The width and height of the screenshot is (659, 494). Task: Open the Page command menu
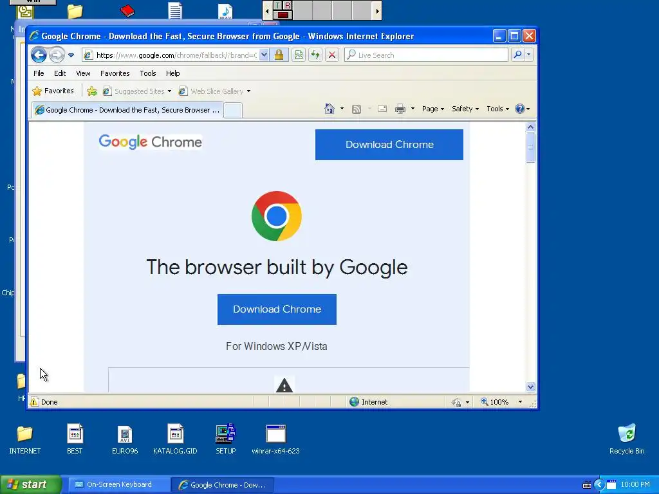pos(433,109)
